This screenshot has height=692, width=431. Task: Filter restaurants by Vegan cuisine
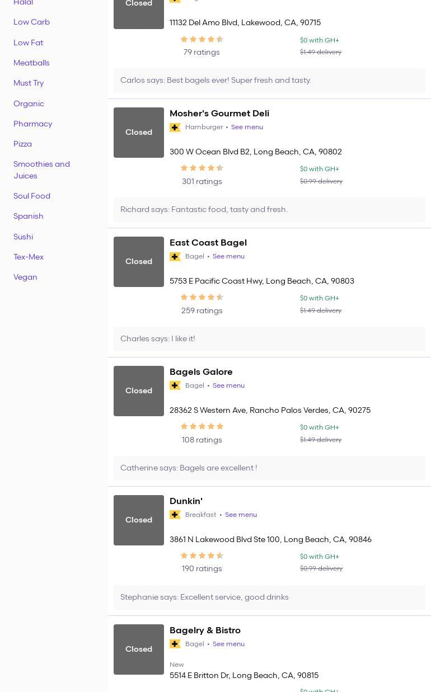pos(25,277)
